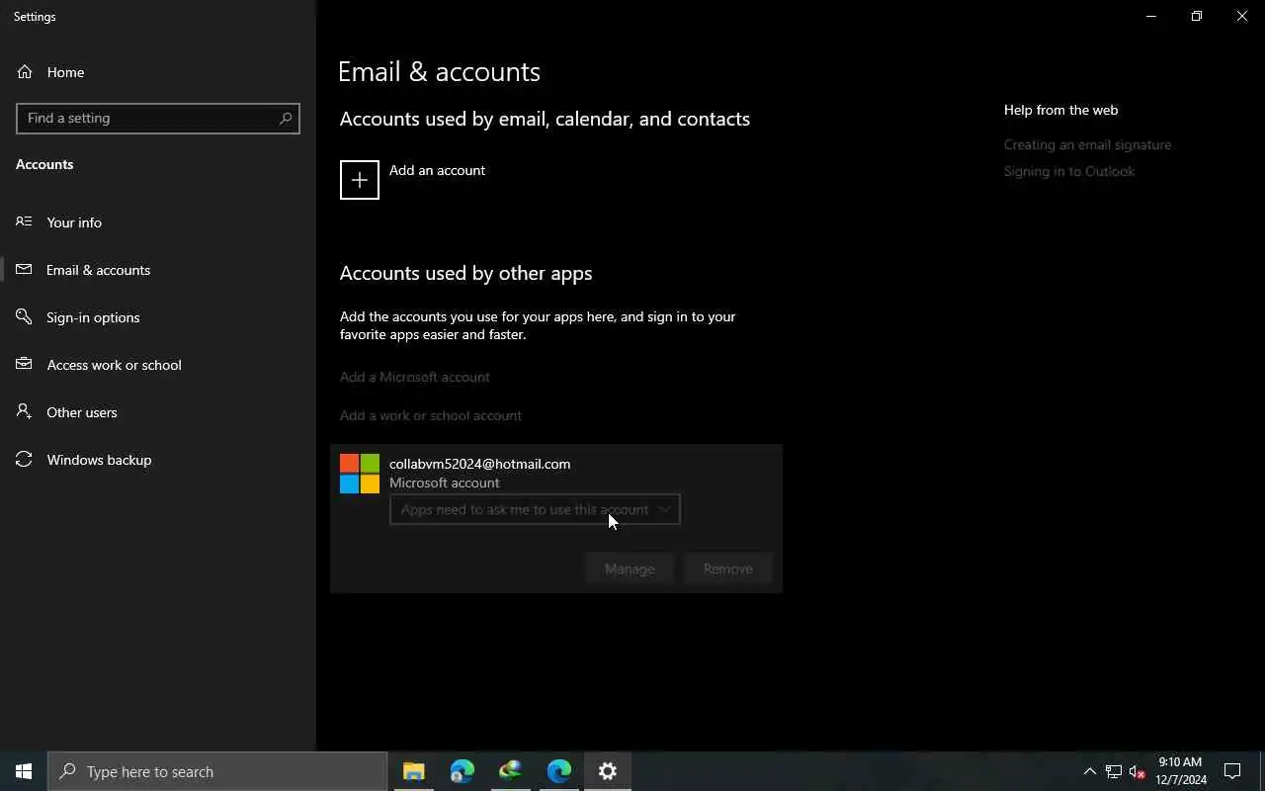Click the Microsoft logo beside collabvm52024@hotmail.com
Image resolution: width=1265 pixels, height=791 pixels.
360,474
